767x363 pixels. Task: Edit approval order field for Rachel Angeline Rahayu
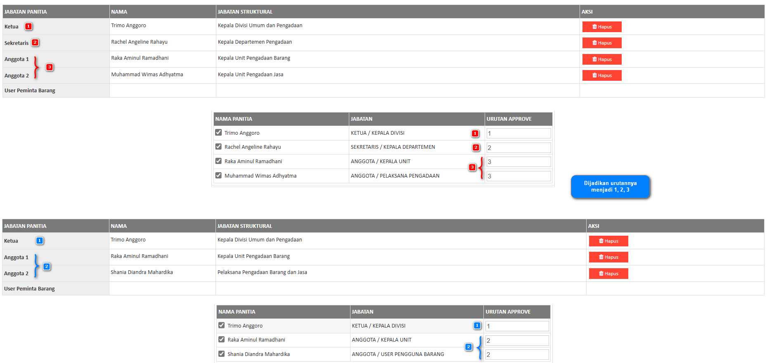coord(518,148)
